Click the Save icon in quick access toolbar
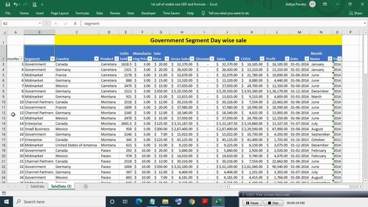This screenshot has width=368, height=207. (x=7, y=5)
